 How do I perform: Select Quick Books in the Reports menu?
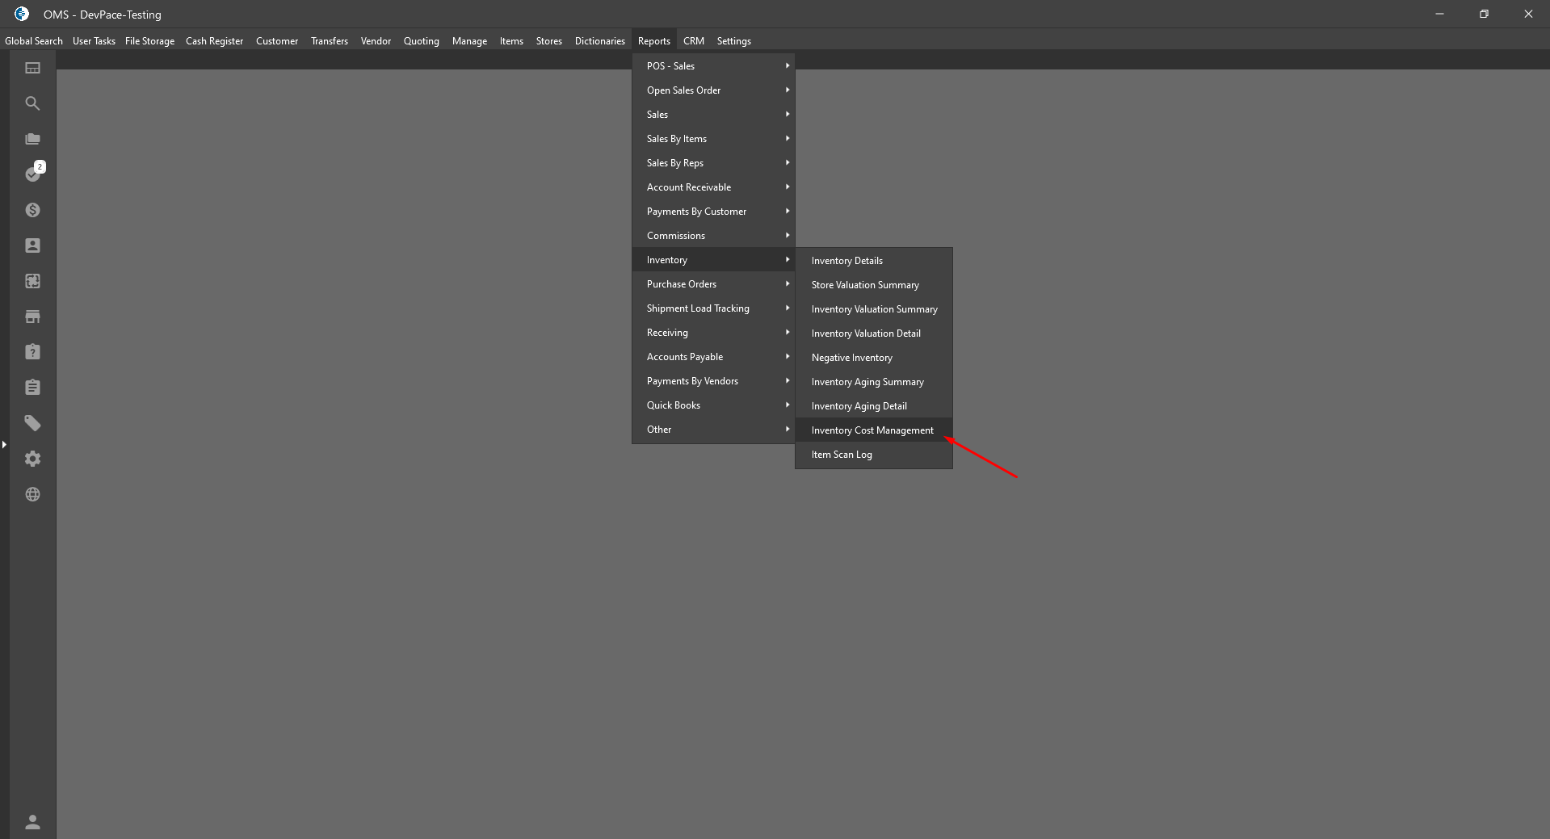(x=713, y=405)
